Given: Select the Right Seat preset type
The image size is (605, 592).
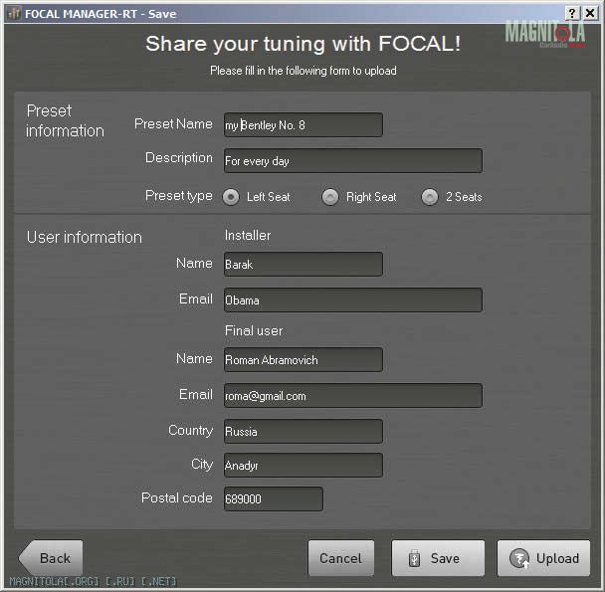Looking at the screenshot, I should [x=330, y=197].
